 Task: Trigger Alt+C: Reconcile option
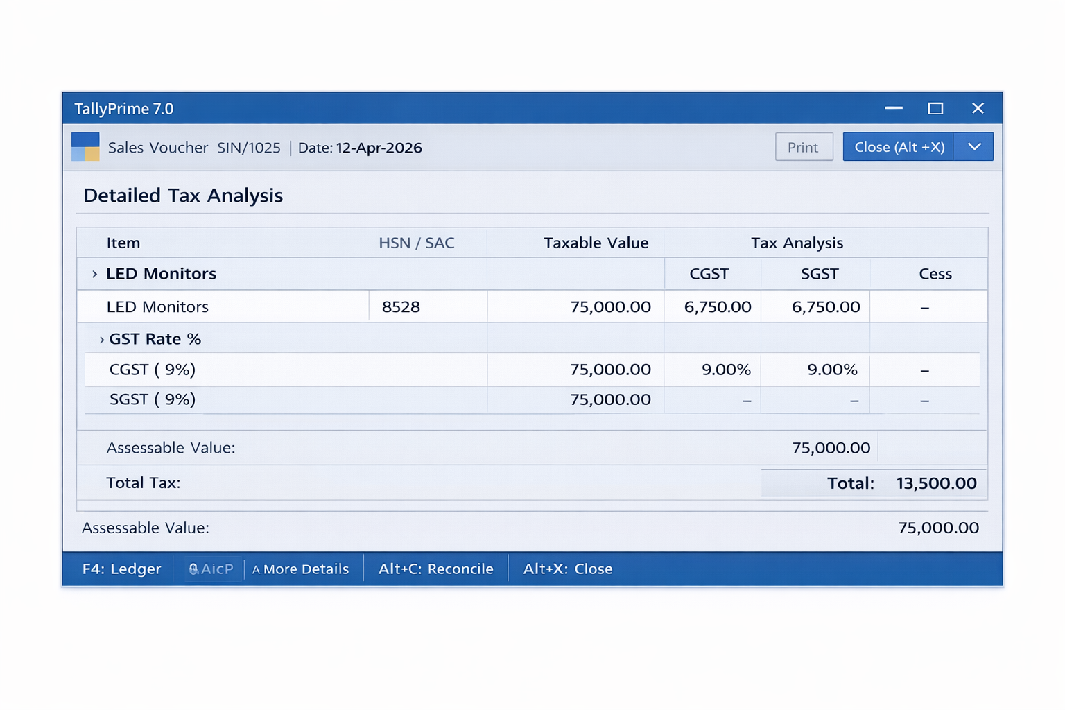click(435, 569)
